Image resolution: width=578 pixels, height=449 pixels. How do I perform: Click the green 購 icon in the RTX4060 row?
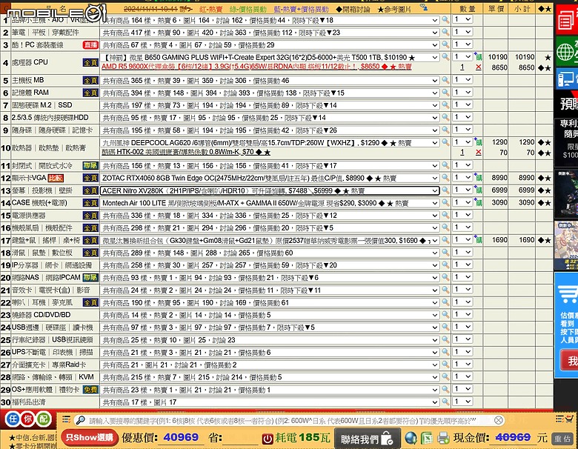(x=478, y=178)
